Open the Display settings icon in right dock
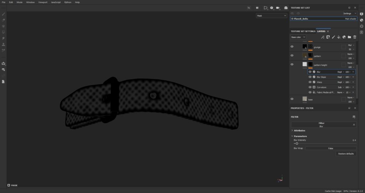This screenshot has width=365, height=193. pos(361,14)
